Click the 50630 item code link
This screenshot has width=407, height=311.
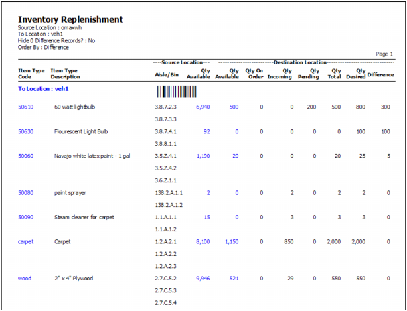26,131
